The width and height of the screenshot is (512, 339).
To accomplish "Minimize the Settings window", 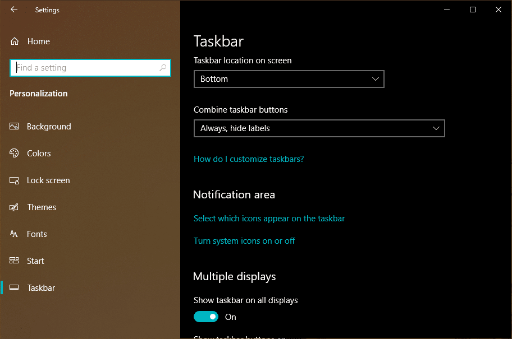I will [x=447, y=10].
